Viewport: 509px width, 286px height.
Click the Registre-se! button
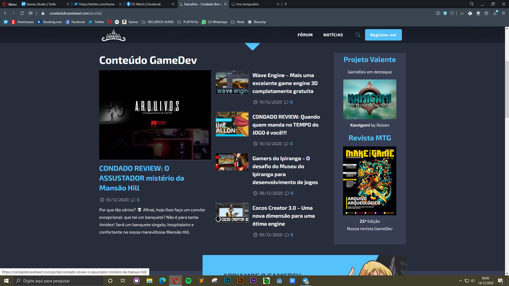(383, 35)
